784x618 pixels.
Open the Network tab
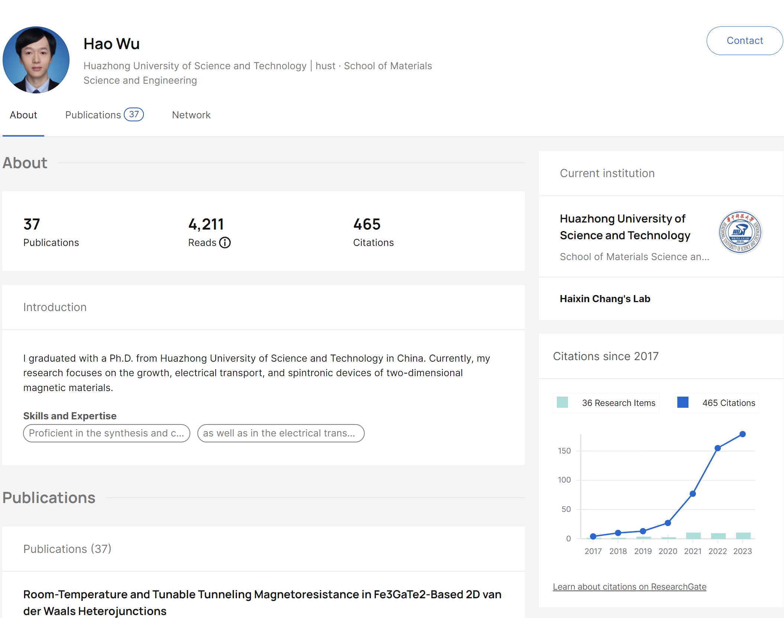coord(191,115)
